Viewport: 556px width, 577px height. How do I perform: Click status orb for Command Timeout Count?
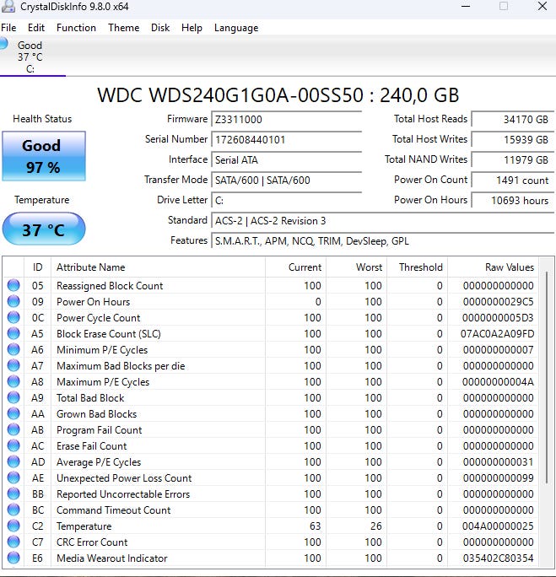point(13,510)
